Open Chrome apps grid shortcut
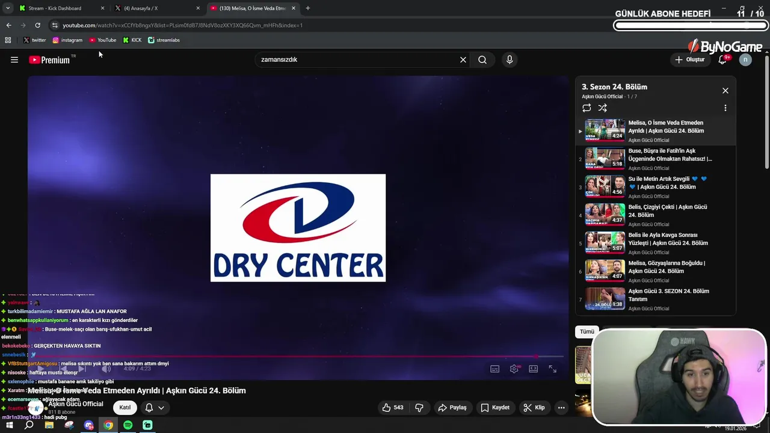770x433 pixels. [8, 40]
